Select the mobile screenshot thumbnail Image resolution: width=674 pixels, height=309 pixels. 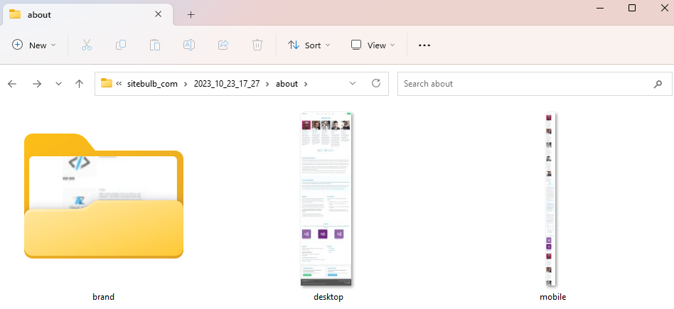(x=550, y=199)
